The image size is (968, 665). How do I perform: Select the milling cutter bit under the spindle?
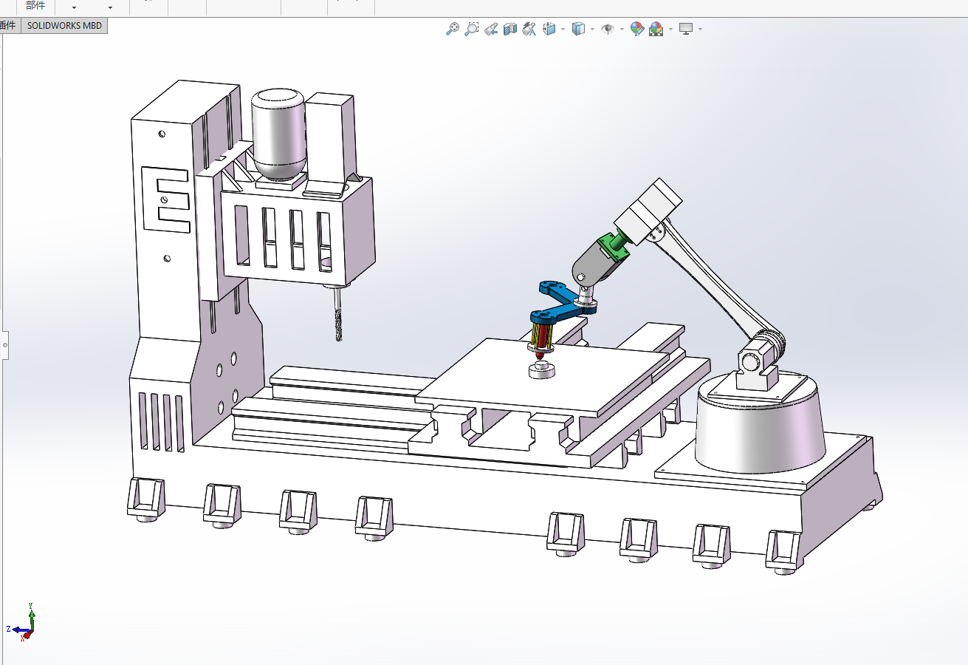[337, 314]
